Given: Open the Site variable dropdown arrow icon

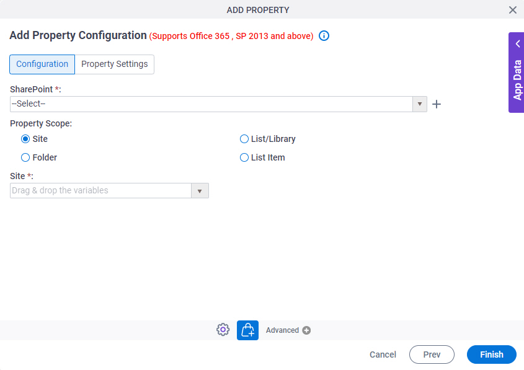Looking at the screenshot, I should 200,190.
